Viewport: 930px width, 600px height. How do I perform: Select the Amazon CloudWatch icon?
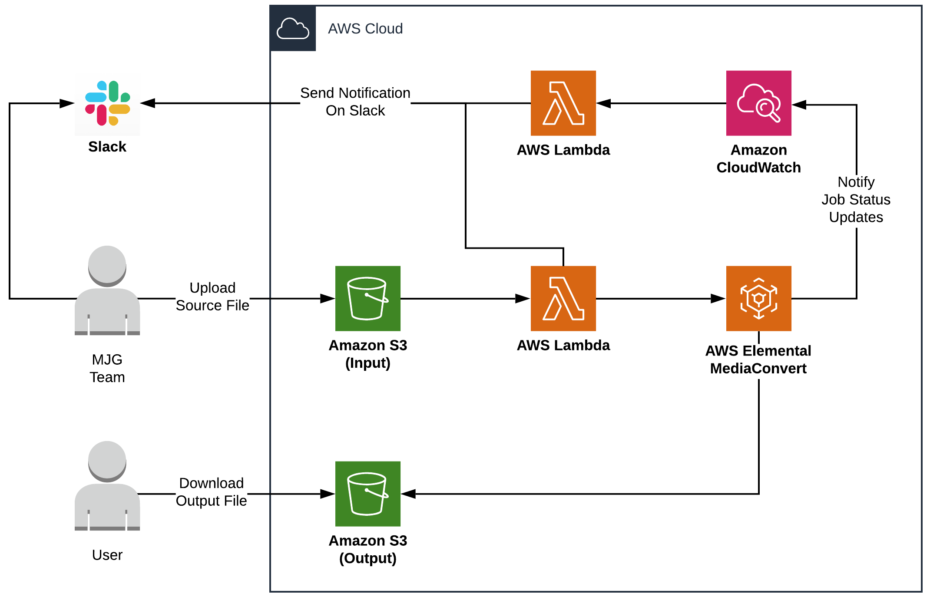758,103
